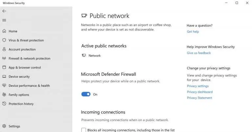Click the Home house icon
The width and height of the screenshot is (252, 132).
coord(4,31)
